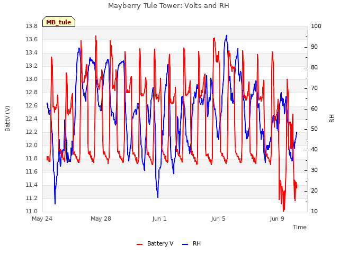The height and width of the screenshot is (254, 339).
Task: Click the 12.4 voltage tick label
Action: [32, 119]
